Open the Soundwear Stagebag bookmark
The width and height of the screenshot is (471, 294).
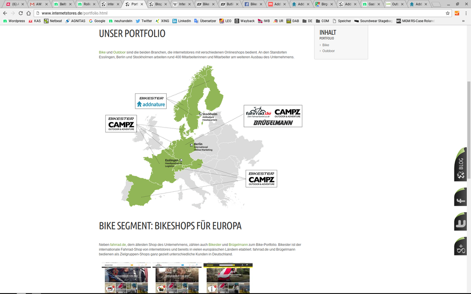coord(373,21)
